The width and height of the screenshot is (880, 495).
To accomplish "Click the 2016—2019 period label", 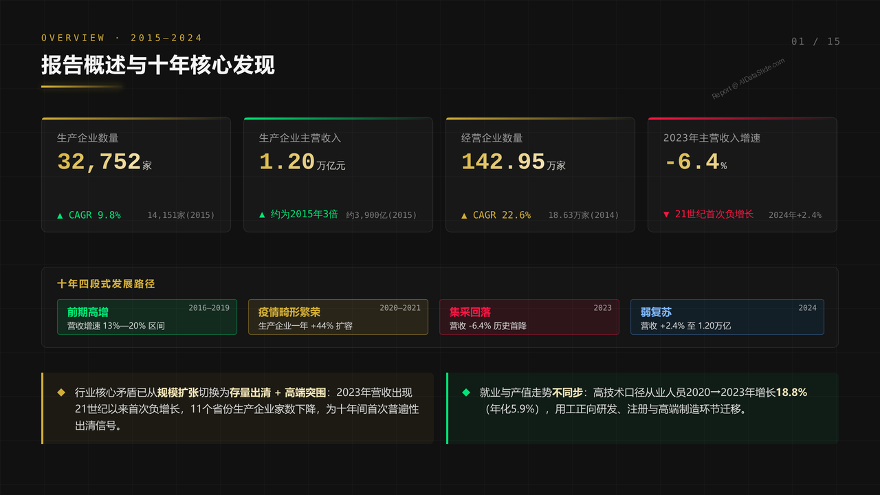I will click(209, 308).
